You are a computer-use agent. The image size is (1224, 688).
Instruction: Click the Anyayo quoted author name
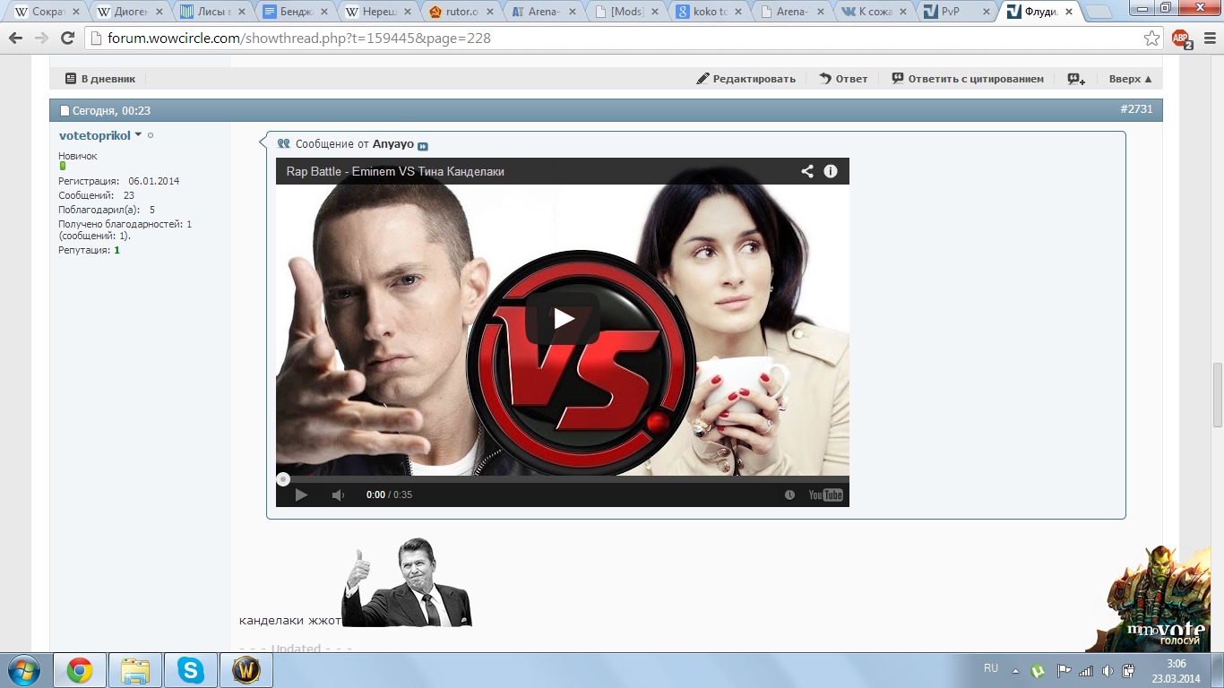tap(393, 144)
